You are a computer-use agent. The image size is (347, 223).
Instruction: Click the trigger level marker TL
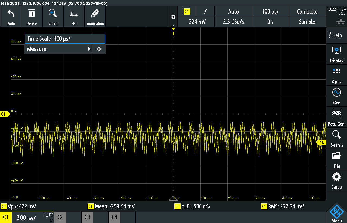[321, 142]
